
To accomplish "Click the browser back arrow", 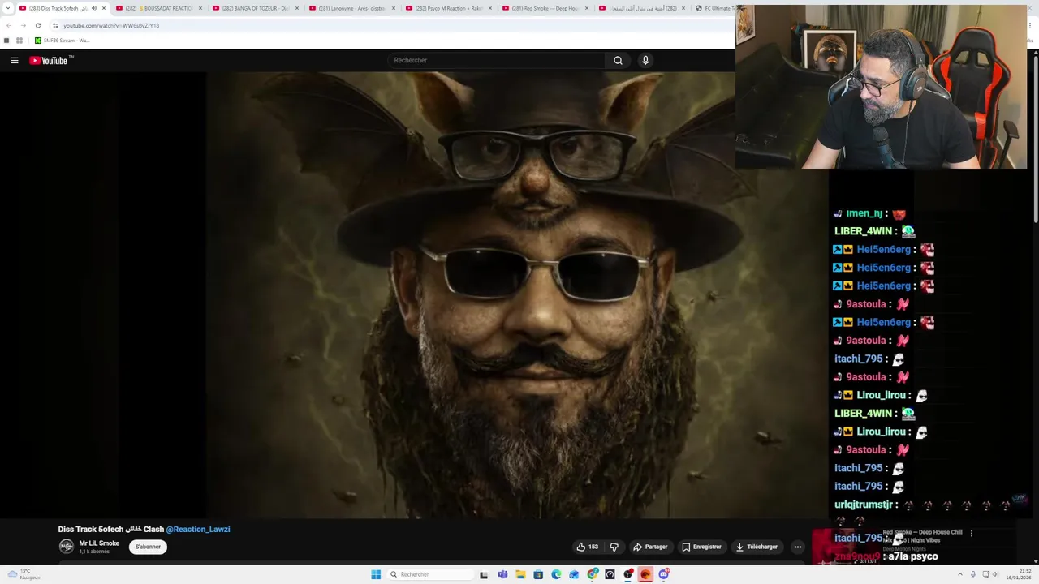I will [x=9, y=25].
